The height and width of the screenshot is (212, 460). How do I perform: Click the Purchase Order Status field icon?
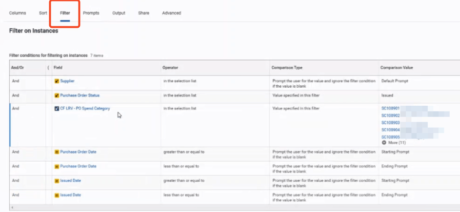[x=57, y=96]
